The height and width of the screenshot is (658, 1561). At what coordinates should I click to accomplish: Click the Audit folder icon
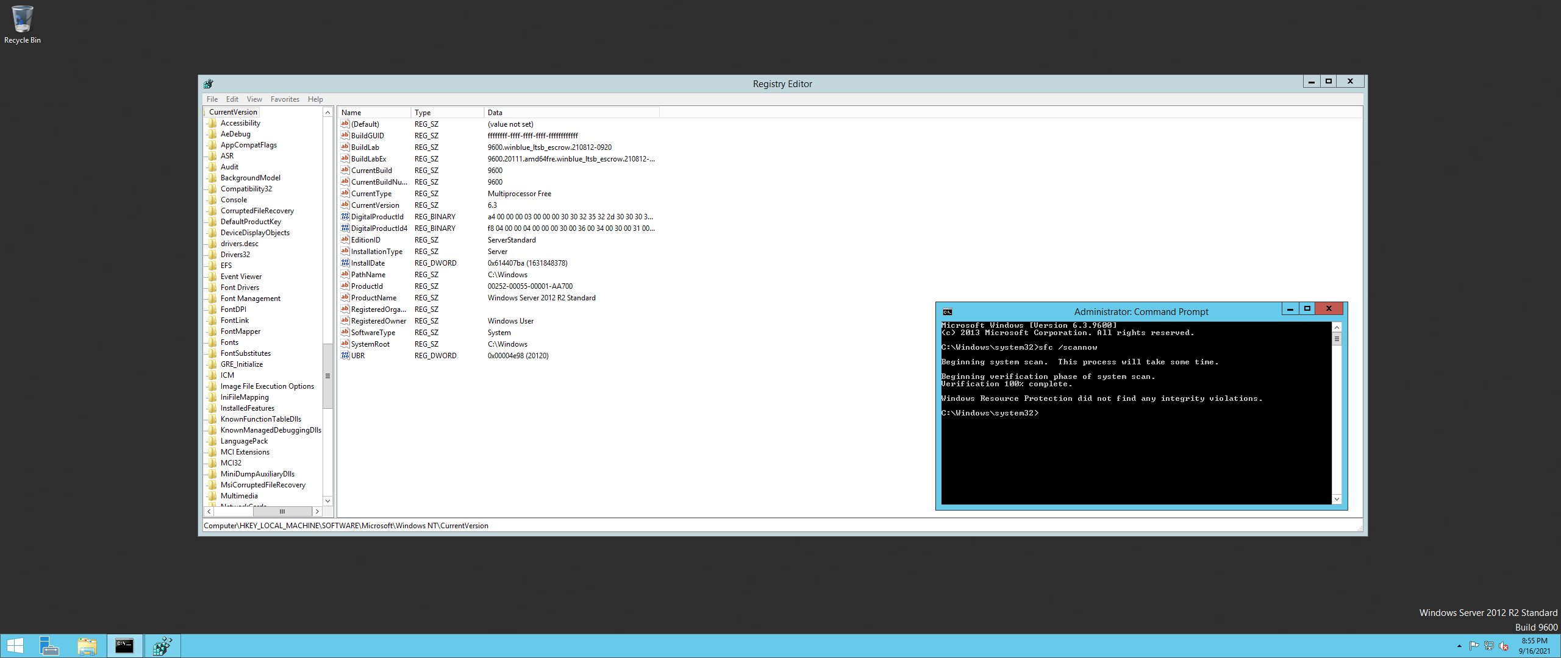click(x=213, y=167)
